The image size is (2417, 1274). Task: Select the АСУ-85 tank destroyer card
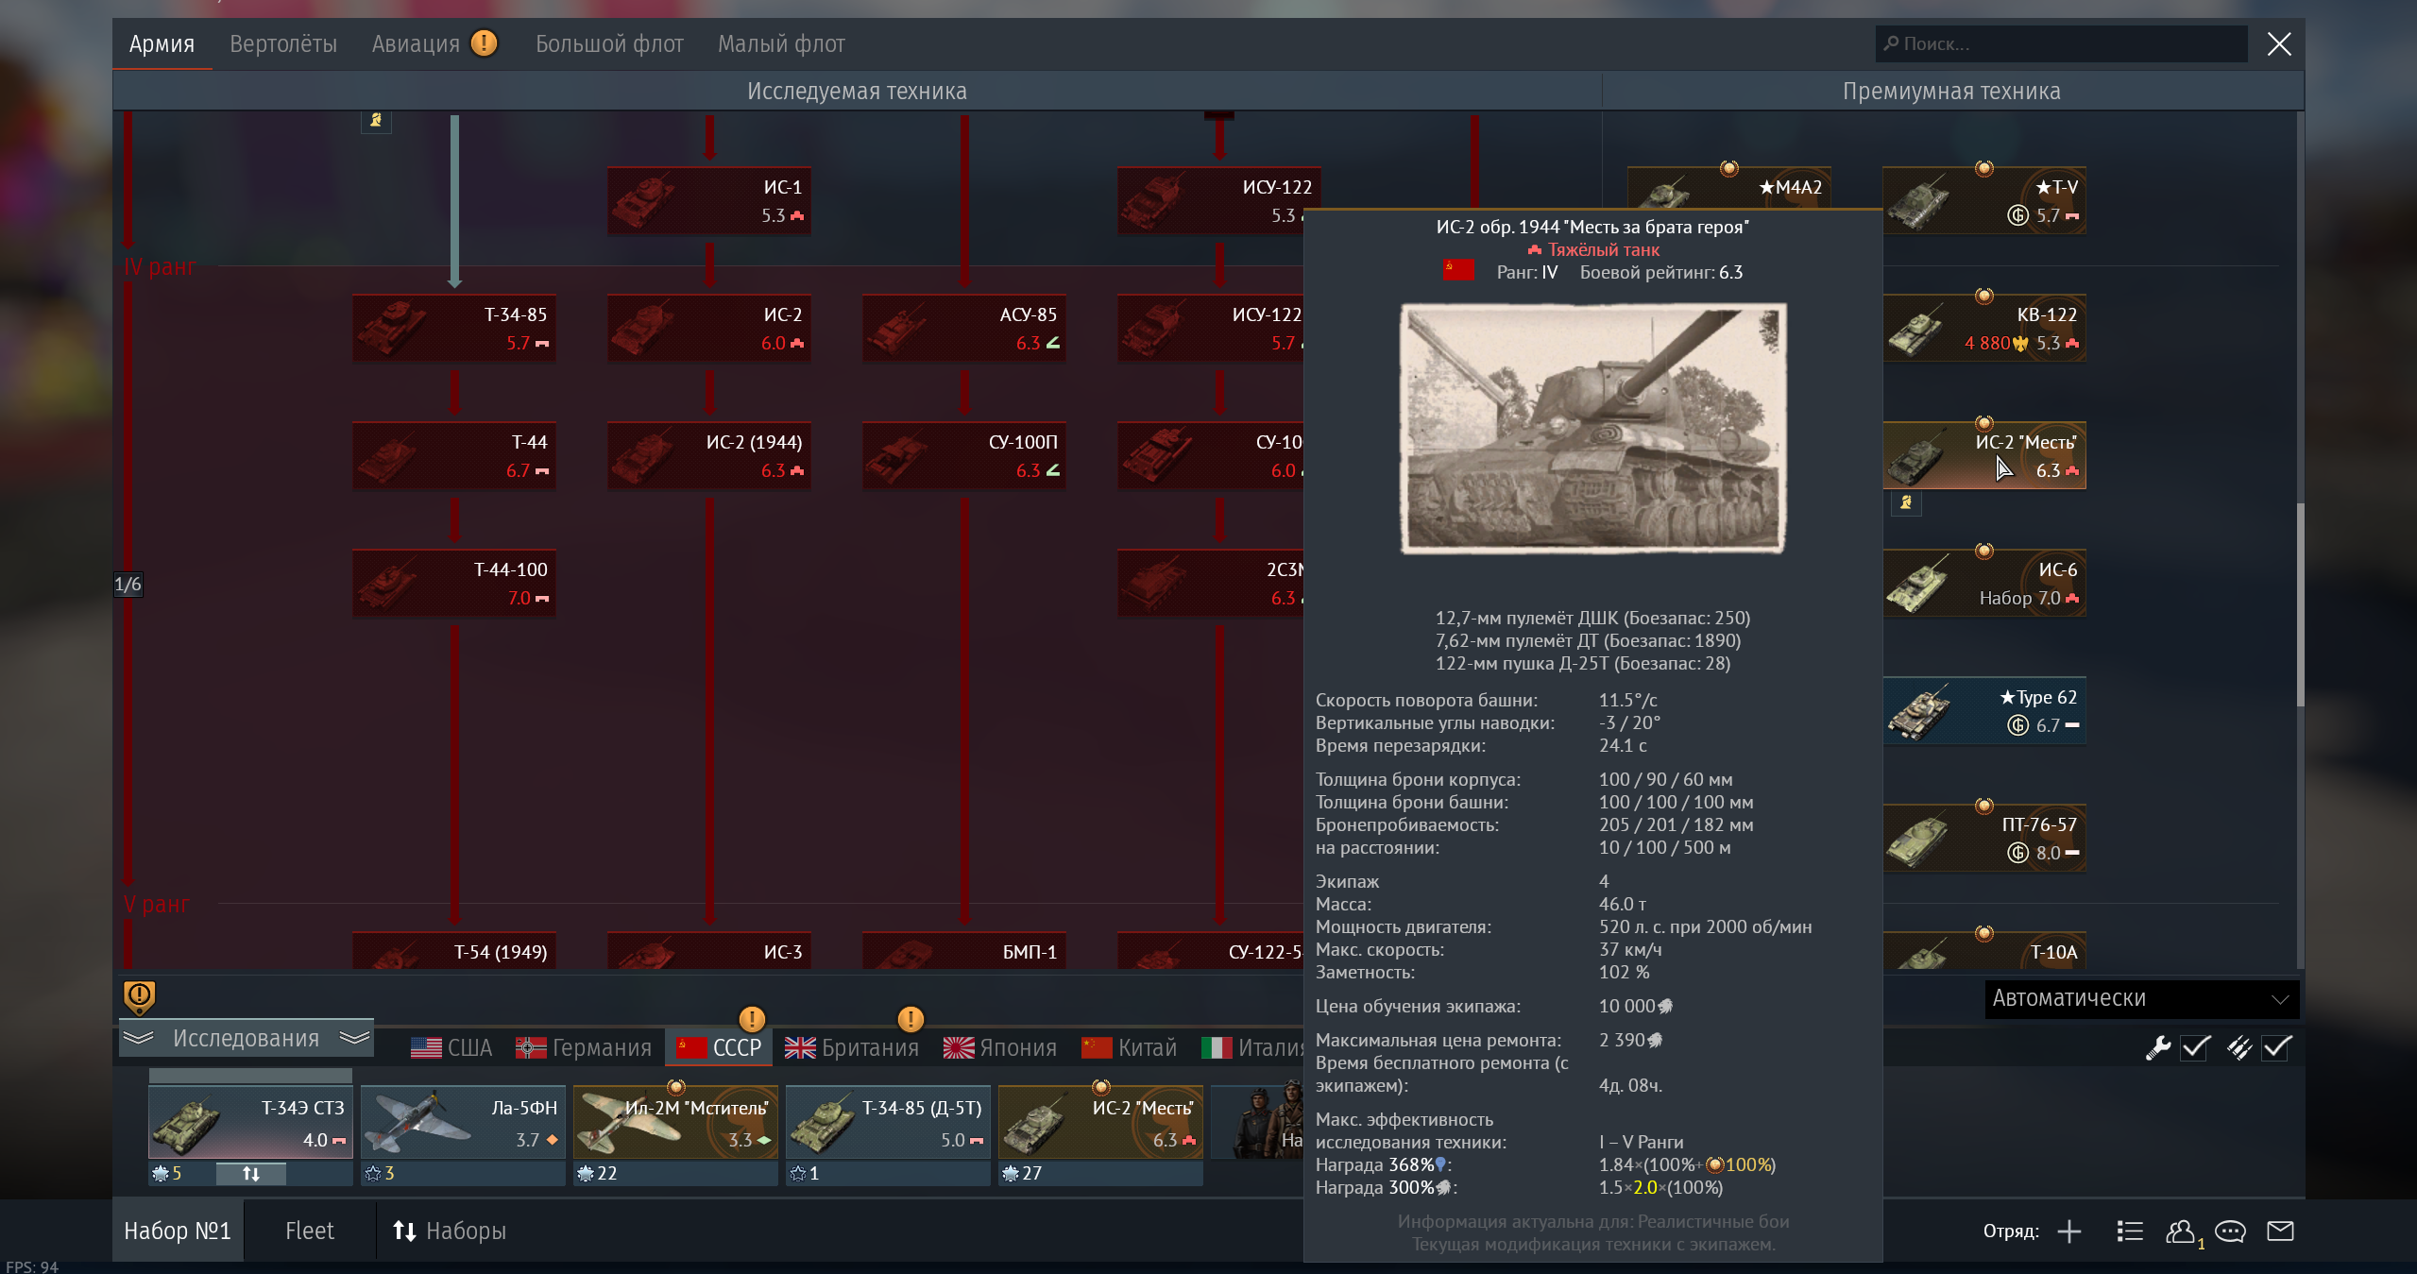click(x=964, y=329)
